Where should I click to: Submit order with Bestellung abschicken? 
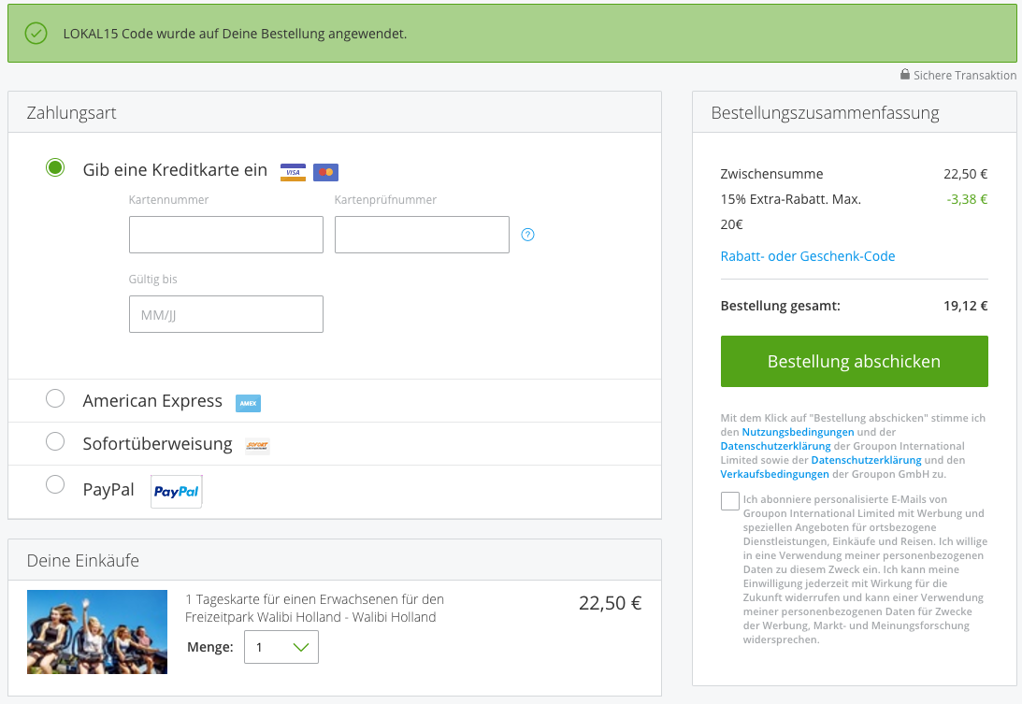[854, 361]
